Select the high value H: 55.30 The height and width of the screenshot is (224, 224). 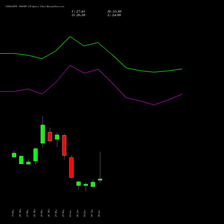115,12
